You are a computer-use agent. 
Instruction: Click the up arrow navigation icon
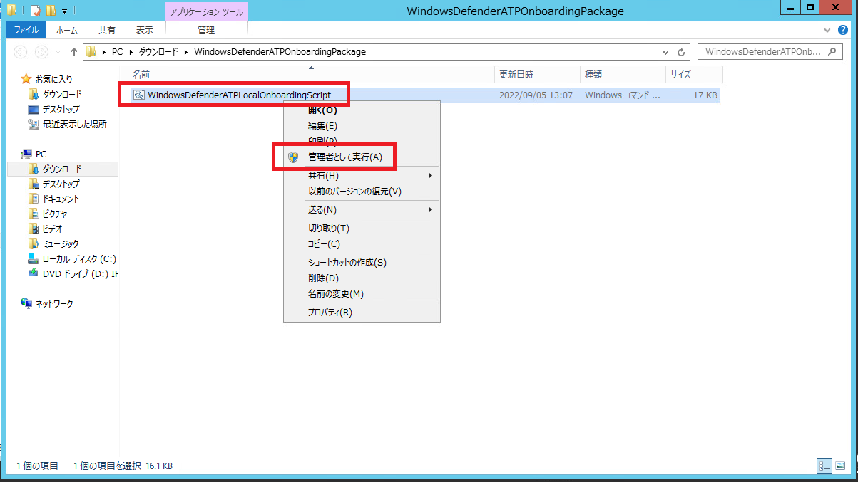point(73,52)
